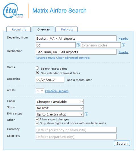Screen dimensions: 139x157
Task: Click the ITA Software logo
Action: [13, 11]
